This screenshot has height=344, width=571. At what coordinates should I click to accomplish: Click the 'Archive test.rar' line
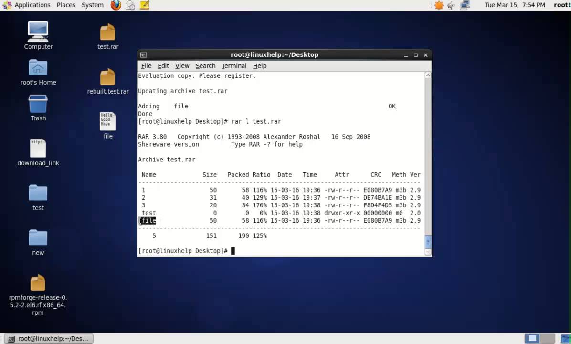coord(167,160)
